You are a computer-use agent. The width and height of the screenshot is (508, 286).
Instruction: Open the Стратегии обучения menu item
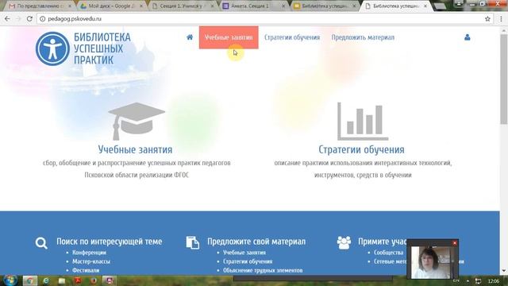292,37
